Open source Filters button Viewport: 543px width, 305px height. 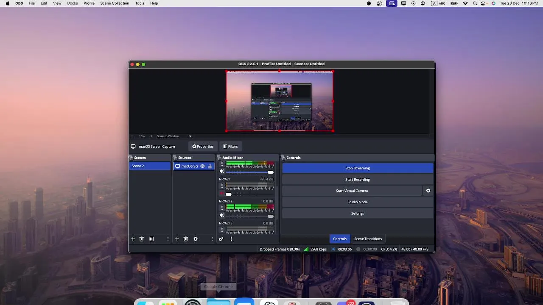[x=231, y=146]
